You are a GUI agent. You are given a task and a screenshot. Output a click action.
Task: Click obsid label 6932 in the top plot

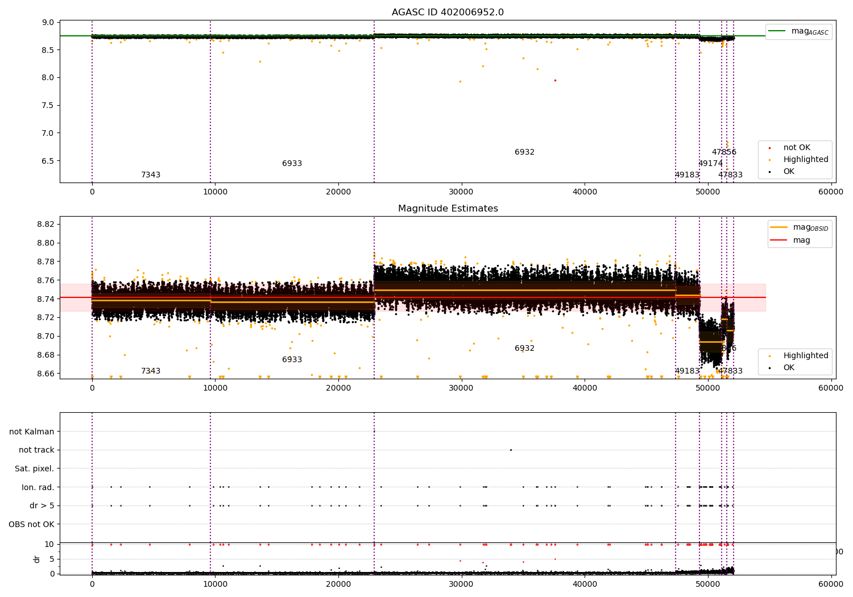[524, 152]
